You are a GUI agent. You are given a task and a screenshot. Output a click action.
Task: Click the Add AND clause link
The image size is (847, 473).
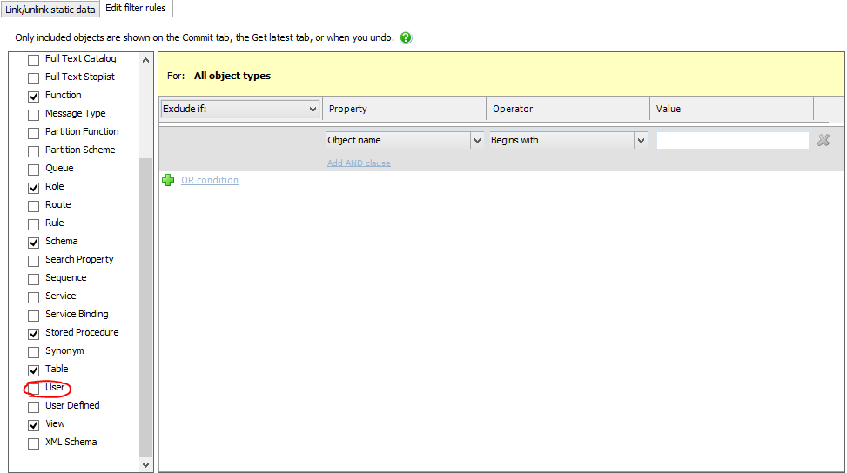[x=359, y=163]
